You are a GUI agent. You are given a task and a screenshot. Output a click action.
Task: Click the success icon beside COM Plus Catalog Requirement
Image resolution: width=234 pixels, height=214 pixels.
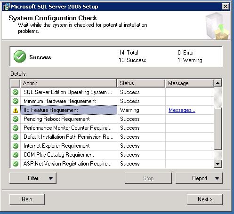pyautogui.click(x=16, y=155)
